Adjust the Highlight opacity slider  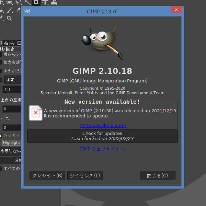(12, 142)
